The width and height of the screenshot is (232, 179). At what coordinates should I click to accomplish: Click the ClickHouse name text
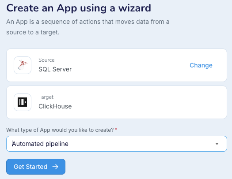(x=55, y=106)
